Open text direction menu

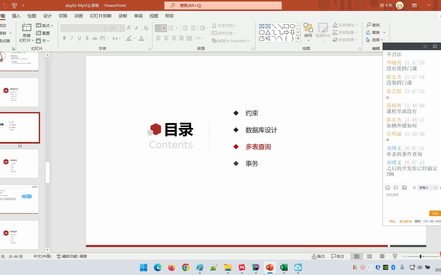click(x=224, y=25)
